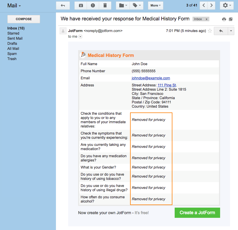Open Trash folder

tap(12, 59)
